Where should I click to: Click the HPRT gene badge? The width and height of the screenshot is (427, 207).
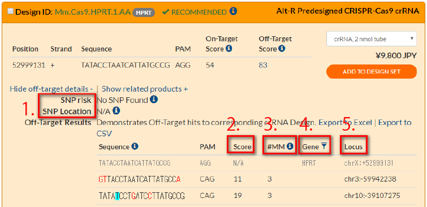click(144, 12)
